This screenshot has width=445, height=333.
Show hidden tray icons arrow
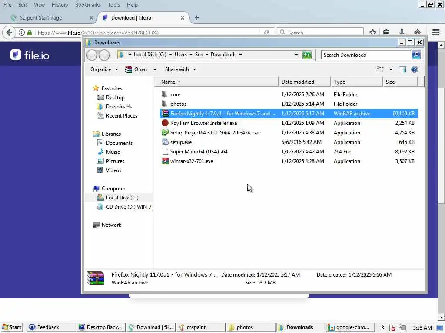coord(382,327)
